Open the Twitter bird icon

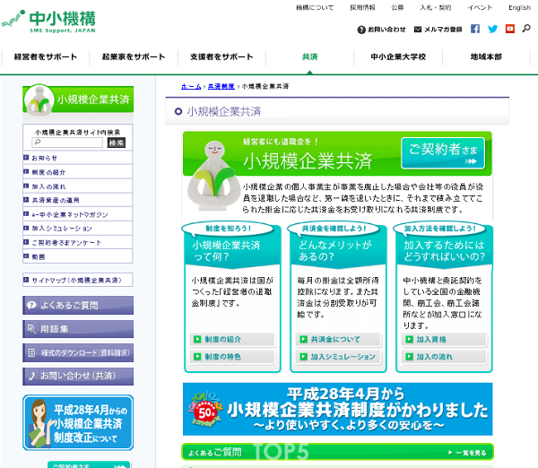492,29
